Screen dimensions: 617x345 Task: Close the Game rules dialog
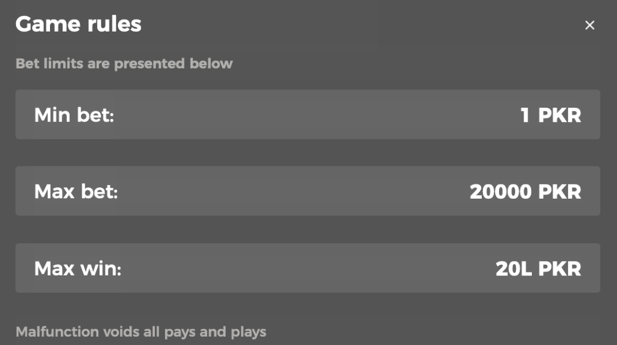tap(590, 25)
